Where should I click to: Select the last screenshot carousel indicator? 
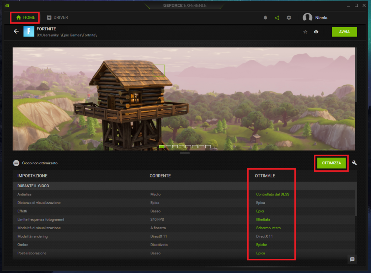click(208, 147)
